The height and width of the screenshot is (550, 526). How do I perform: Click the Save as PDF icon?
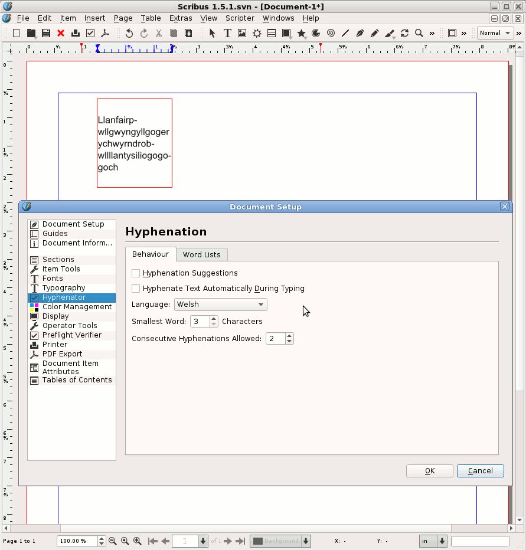pyautogui.click(x=105, y=33)
